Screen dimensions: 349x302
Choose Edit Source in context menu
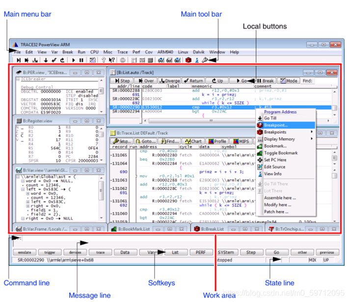(286, 167)
